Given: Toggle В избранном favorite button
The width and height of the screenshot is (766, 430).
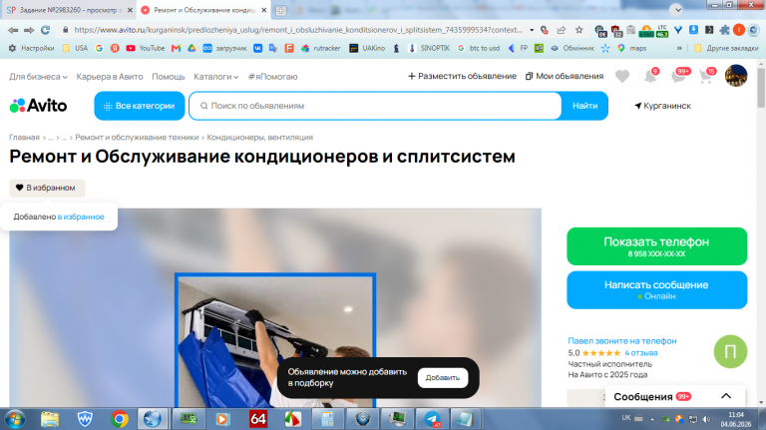Looking at the screenshot, I should 47,188.
